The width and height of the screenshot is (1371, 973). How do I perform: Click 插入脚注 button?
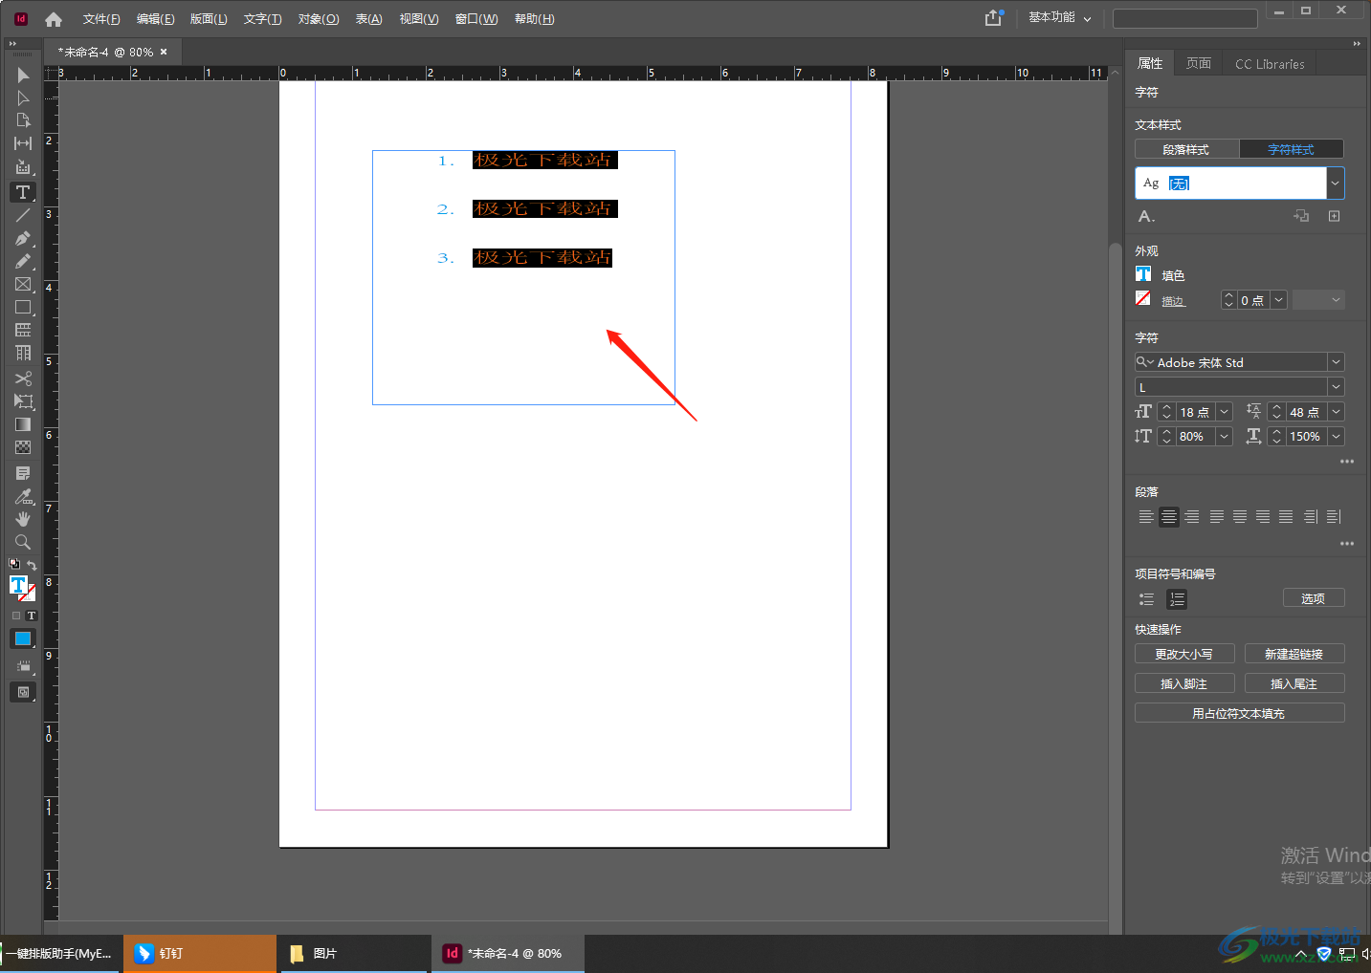[x=1184, y=683]
